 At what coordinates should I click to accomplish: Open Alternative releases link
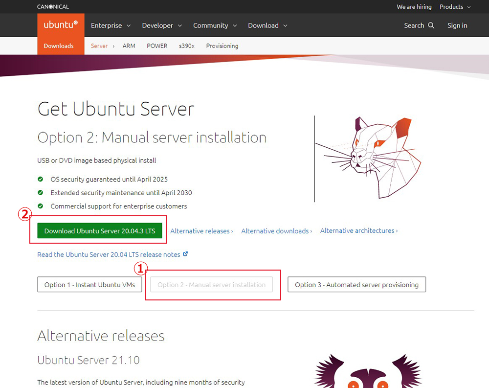point(201,231)
